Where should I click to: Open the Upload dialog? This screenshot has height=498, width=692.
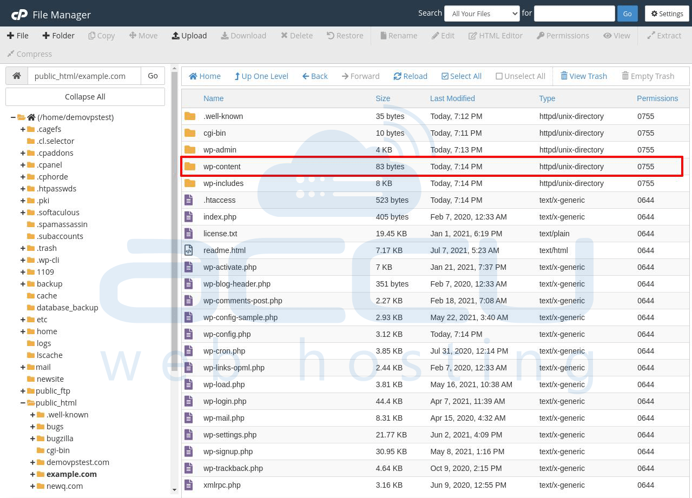(189, 36)
